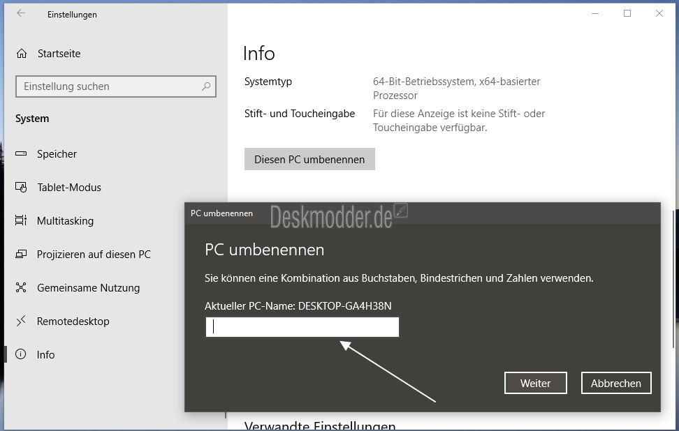Maximize the Einstellungen window
The image size is (679, 431).
pyautogui.click(x=627, y=13)
